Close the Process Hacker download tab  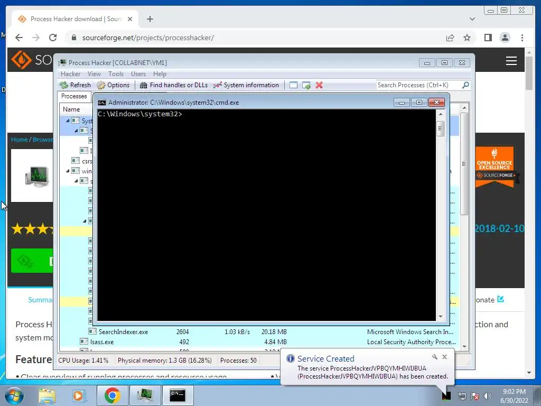tap(130, 19)
